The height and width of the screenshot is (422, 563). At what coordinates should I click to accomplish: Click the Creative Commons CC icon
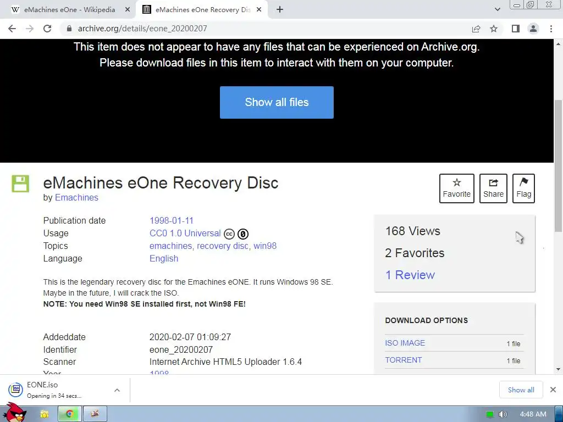[229, 234]
